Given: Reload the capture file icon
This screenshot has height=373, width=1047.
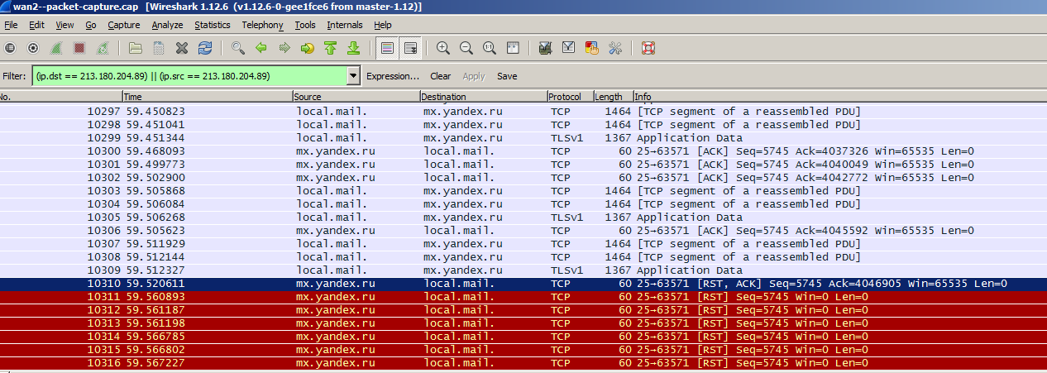Looking at the screenshot, I should pos(205,48).
